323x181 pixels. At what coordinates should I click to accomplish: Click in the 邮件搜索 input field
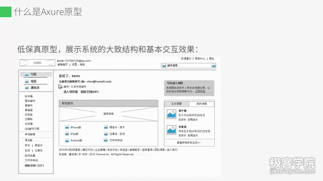click(189, 66)
